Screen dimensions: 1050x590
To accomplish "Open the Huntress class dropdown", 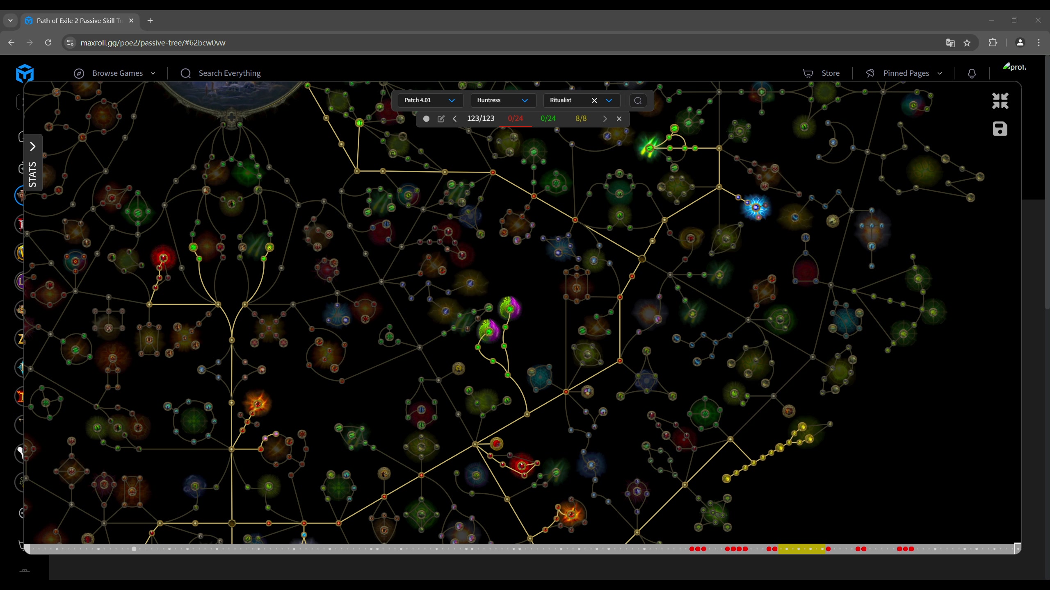I will [x=503, y=100].
